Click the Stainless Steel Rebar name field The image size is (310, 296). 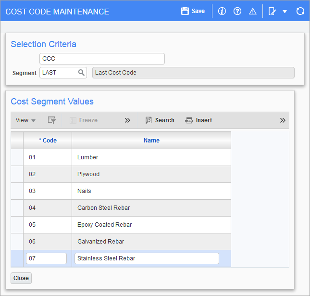tap(147, 258)
